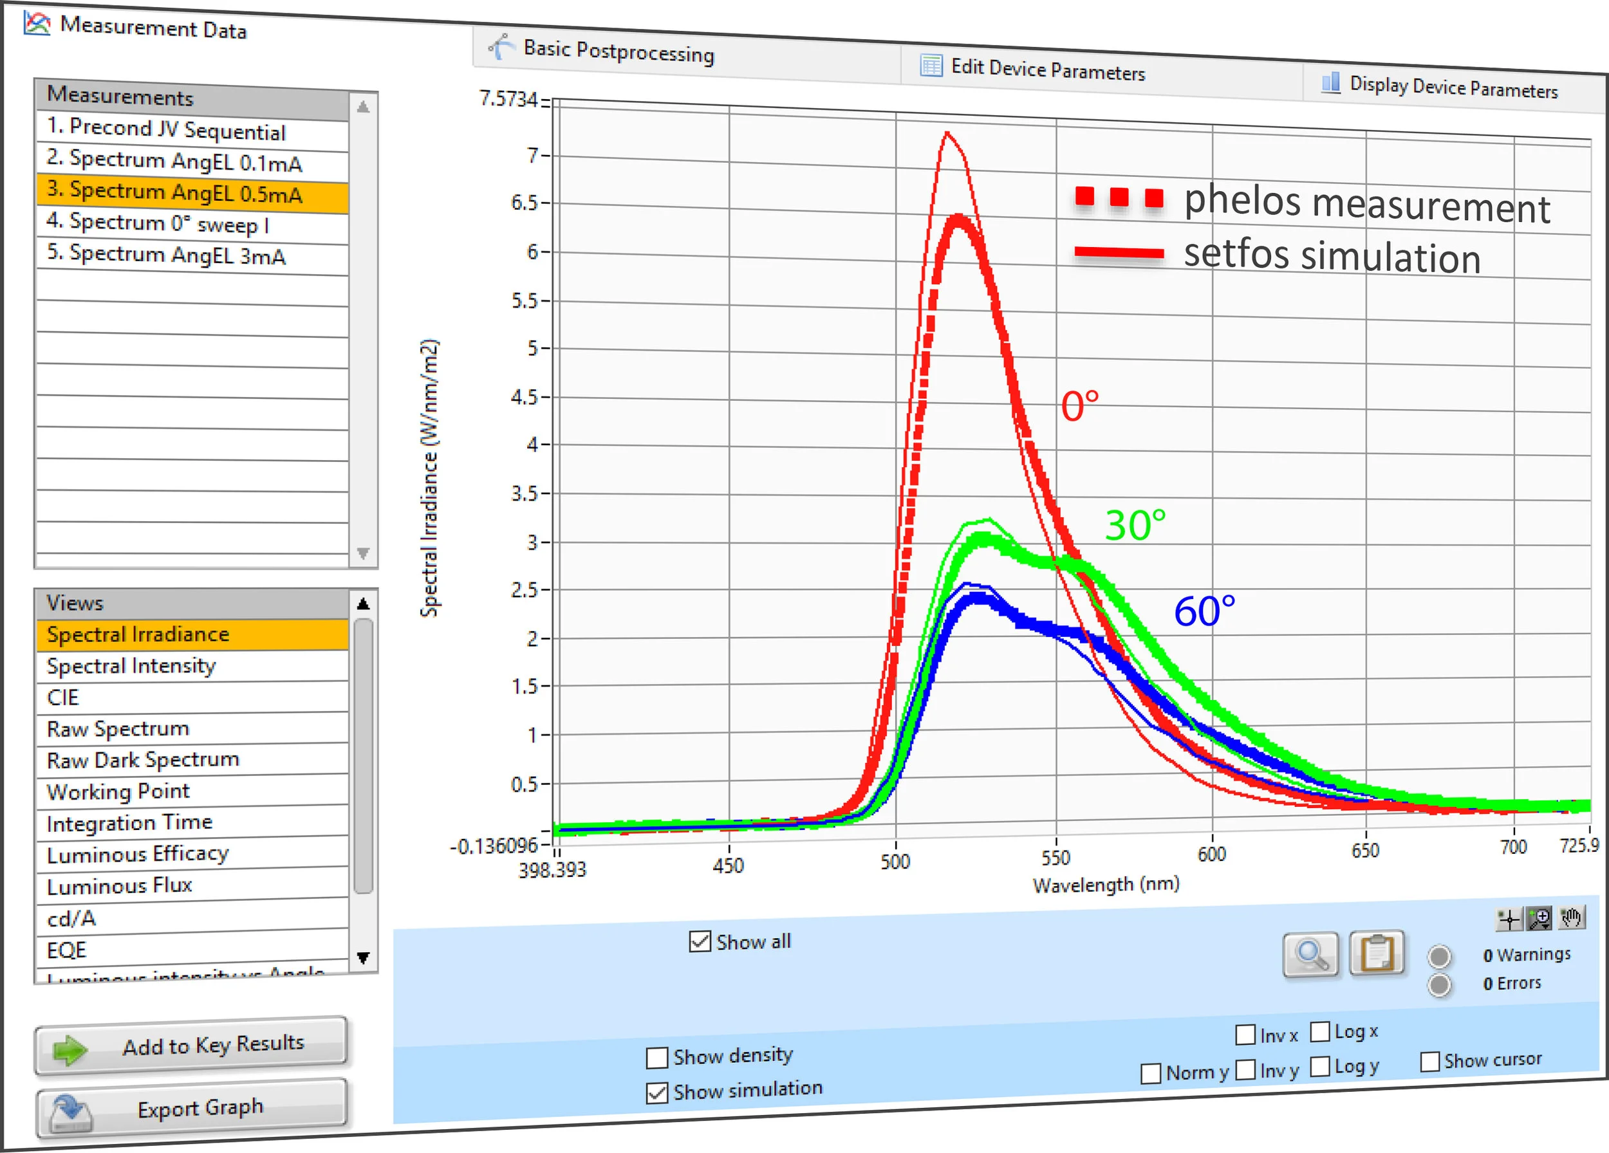This screenshot has height=1153, width=1609.
Task: Click the magnifying glass button
Action: click(x=1310, y=954)
